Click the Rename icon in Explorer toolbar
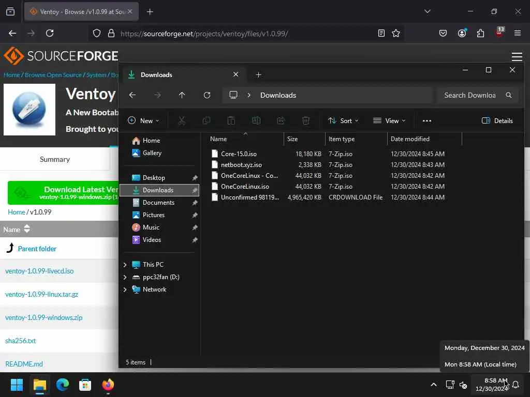Screen dimensions: 530x397 pyautogui.click(x=256, y=120)
